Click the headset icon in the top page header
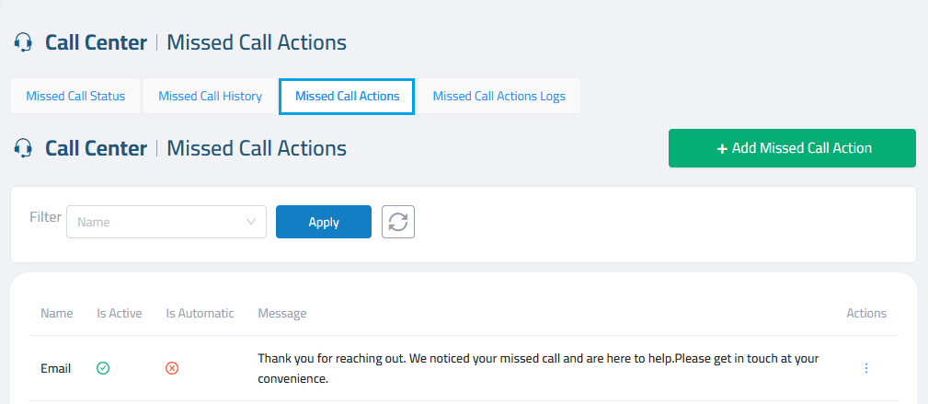This screenshot has height=404, width=928. pos(24,42)
